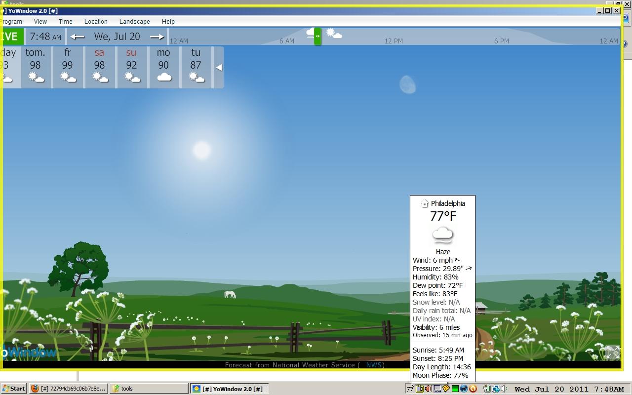The height and width of the screenshot is (395, 632).
Task: Select the Sunday forecast showing 92
Action: click(131, 67)
